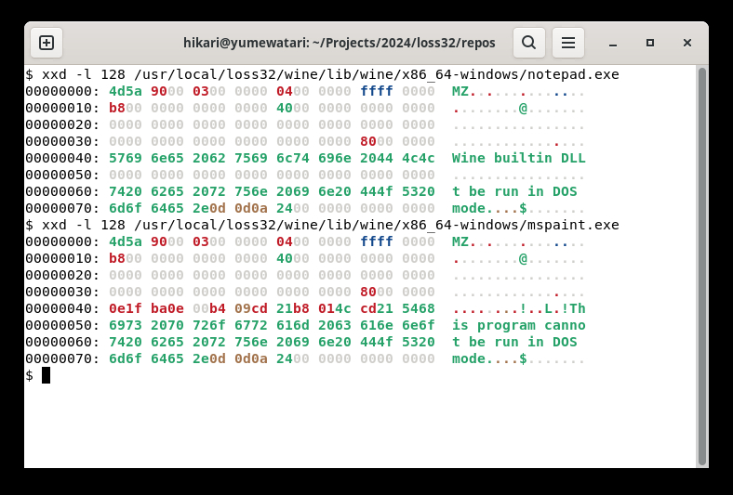Click hex bytes "5769" in the notepad dump
The image size is (733, 495).
(x=126, y=158)
